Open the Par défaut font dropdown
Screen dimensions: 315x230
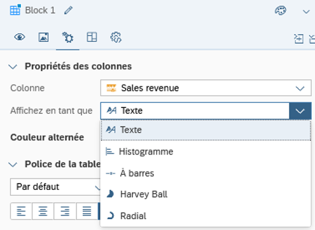click(x=55, y=187)
